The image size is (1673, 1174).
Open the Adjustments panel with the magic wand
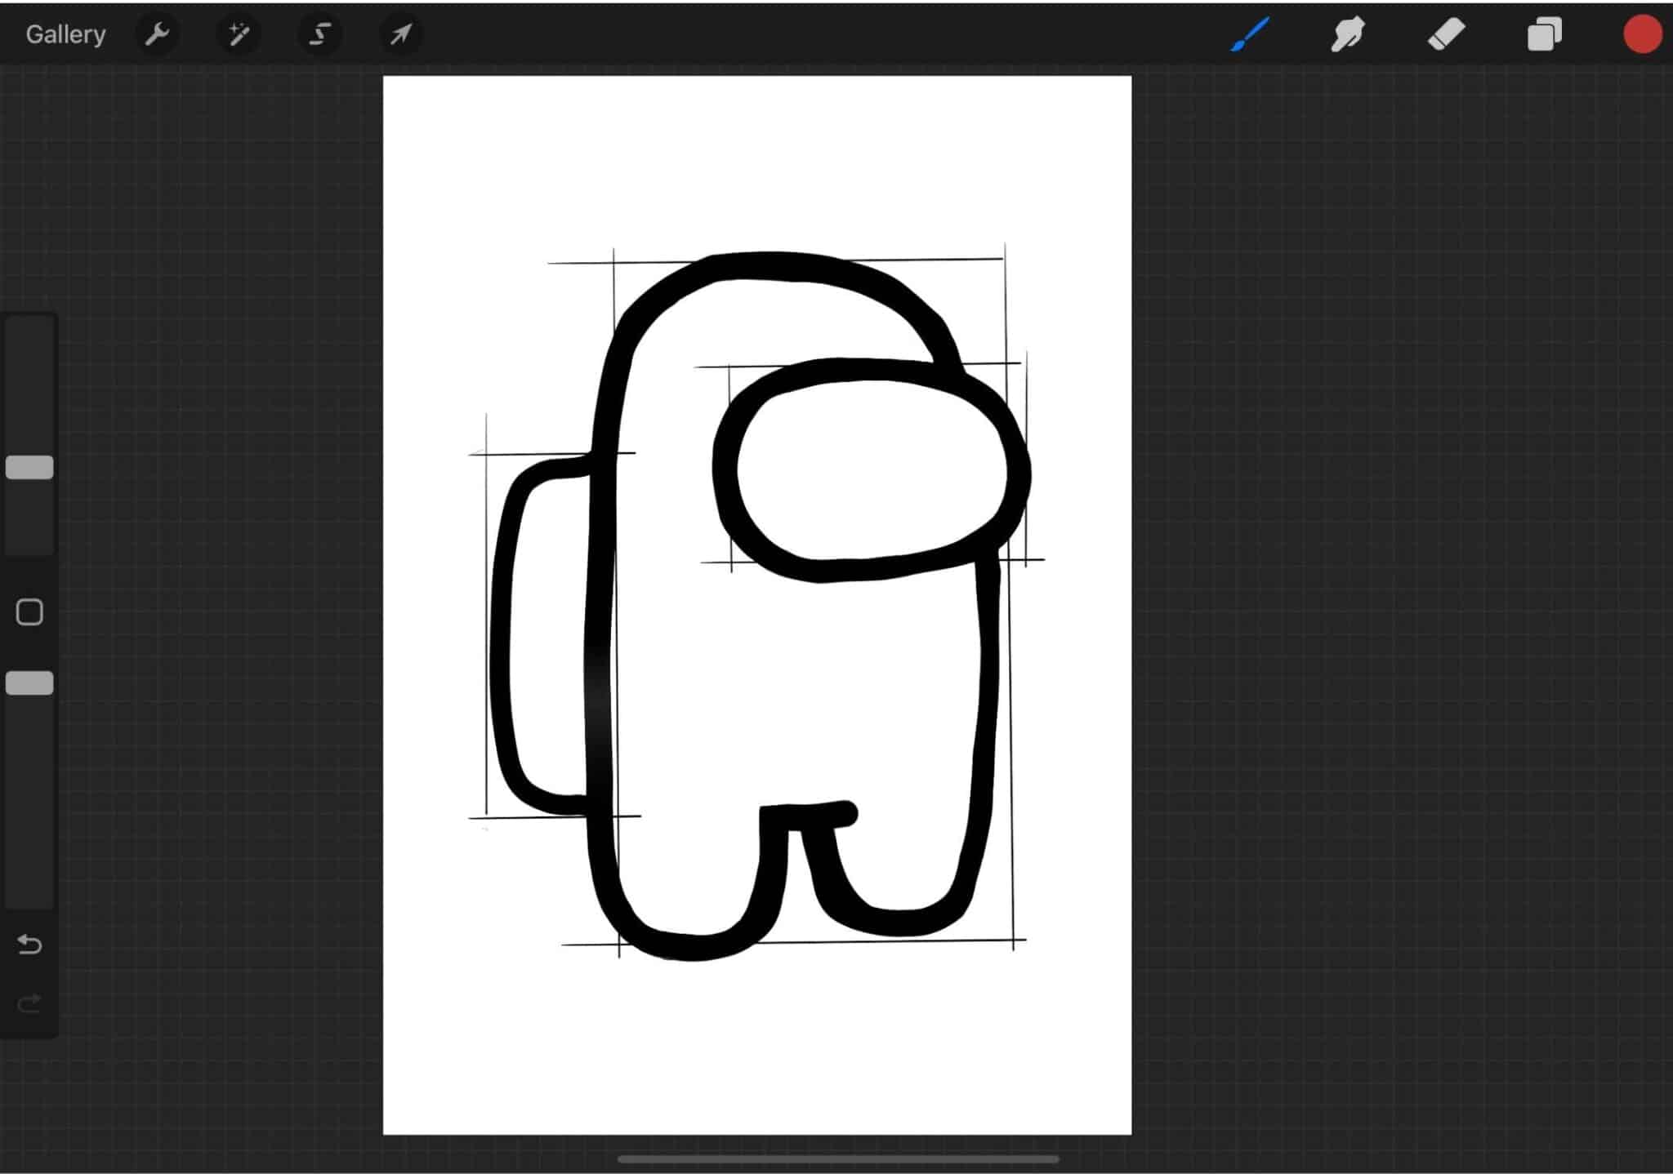click(238, 33)
